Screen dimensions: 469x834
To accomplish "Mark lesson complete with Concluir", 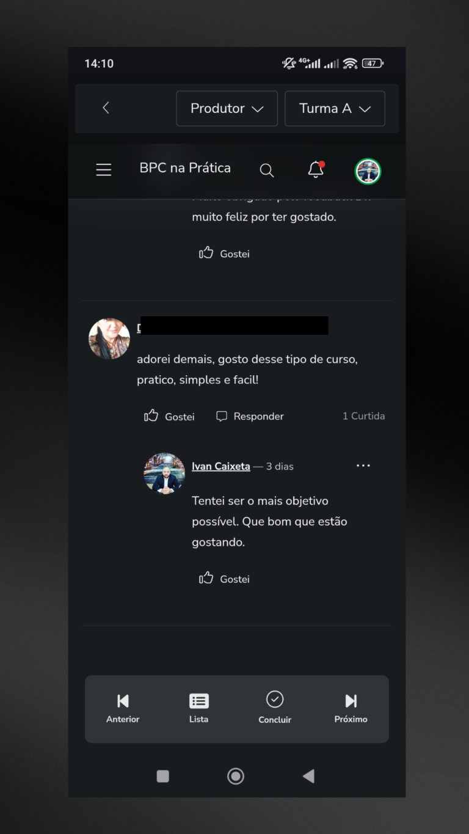I will [x=275, y=708].
